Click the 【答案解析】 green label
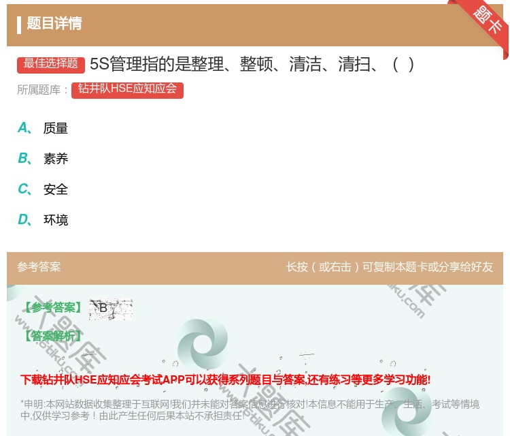 [x=53, y=336]
